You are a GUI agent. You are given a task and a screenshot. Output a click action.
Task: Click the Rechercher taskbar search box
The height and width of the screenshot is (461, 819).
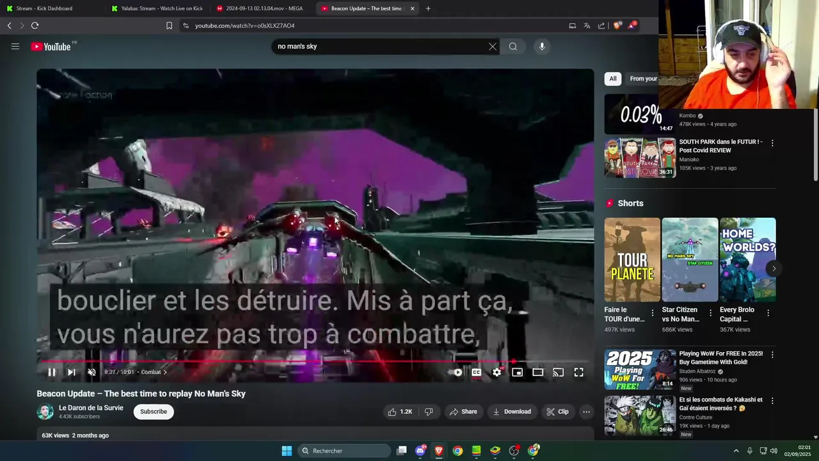(344, 451)
